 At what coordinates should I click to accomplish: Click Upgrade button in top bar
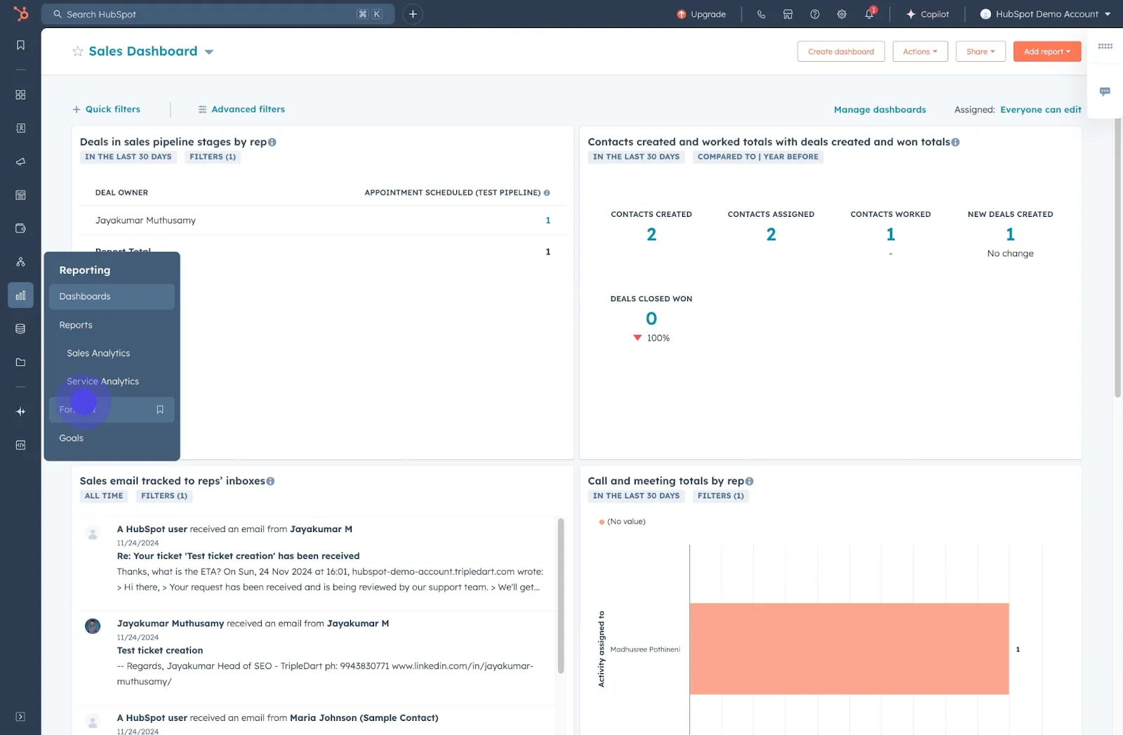coord(701,14)
